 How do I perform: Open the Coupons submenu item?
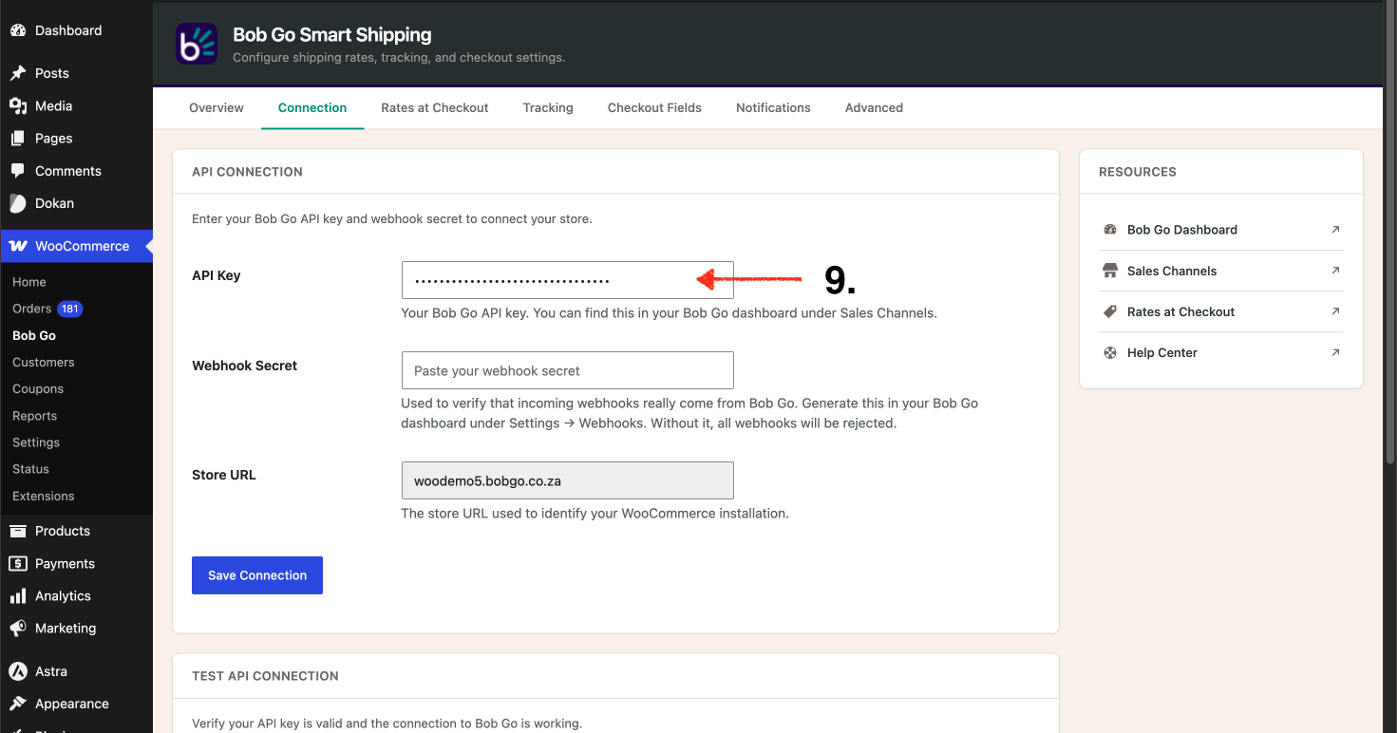click(38, 389)
